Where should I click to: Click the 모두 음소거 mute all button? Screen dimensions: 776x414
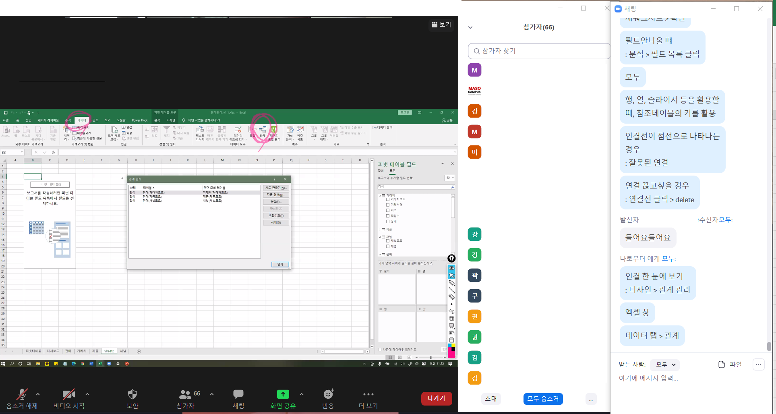[x=543, y=399]
